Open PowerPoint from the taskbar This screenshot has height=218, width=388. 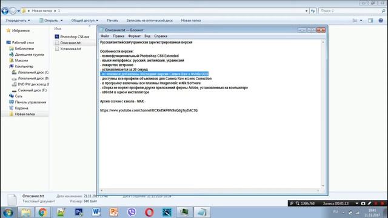(114, 213)
